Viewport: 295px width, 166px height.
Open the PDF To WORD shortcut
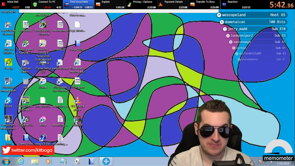tap(8, 47)
